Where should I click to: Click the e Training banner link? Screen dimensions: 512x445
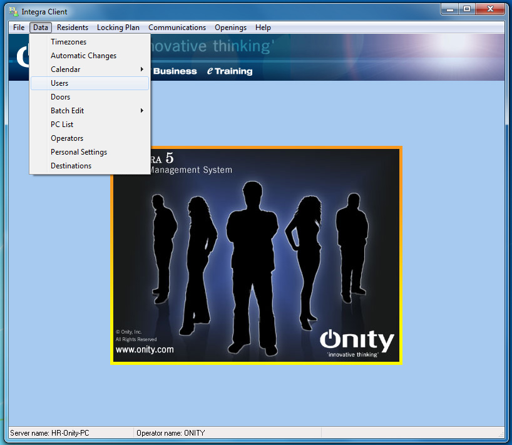[230, 71]
